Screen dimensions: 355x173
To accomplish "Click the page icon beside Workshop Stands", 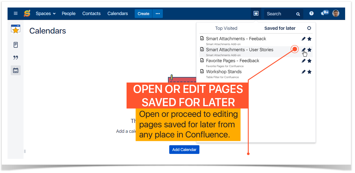I will pos(202,71).
